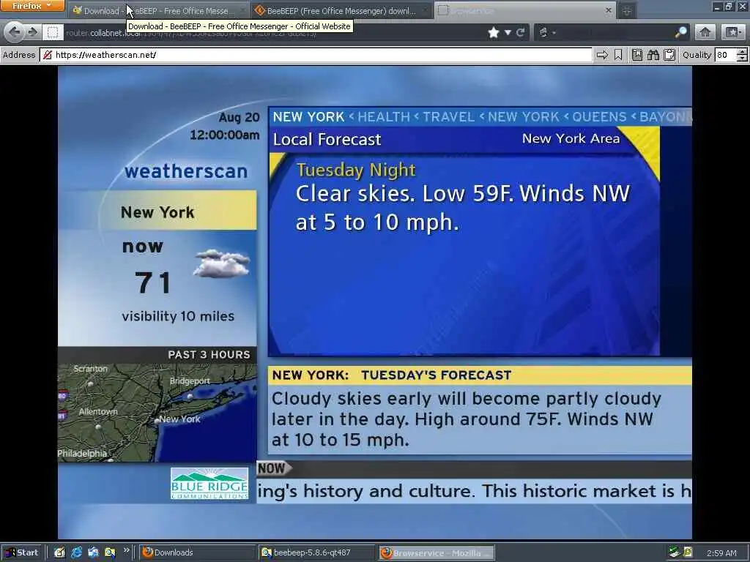Viewport: 750px width, 562px height.
Task: Click the Quality value field showing 80
Action: [725, 55]
